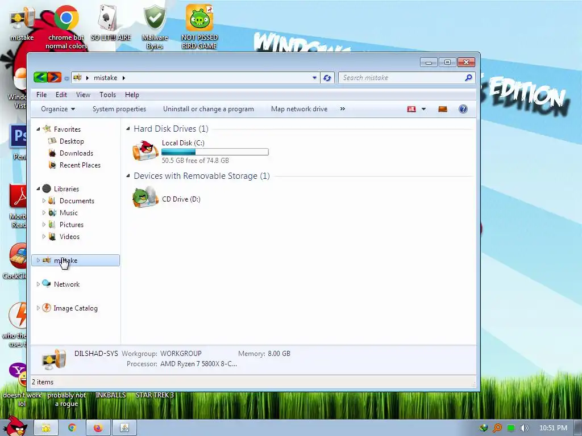Open SO LIT!!! AIRE desktop icon
582x436 pixels.
(111, 23)
